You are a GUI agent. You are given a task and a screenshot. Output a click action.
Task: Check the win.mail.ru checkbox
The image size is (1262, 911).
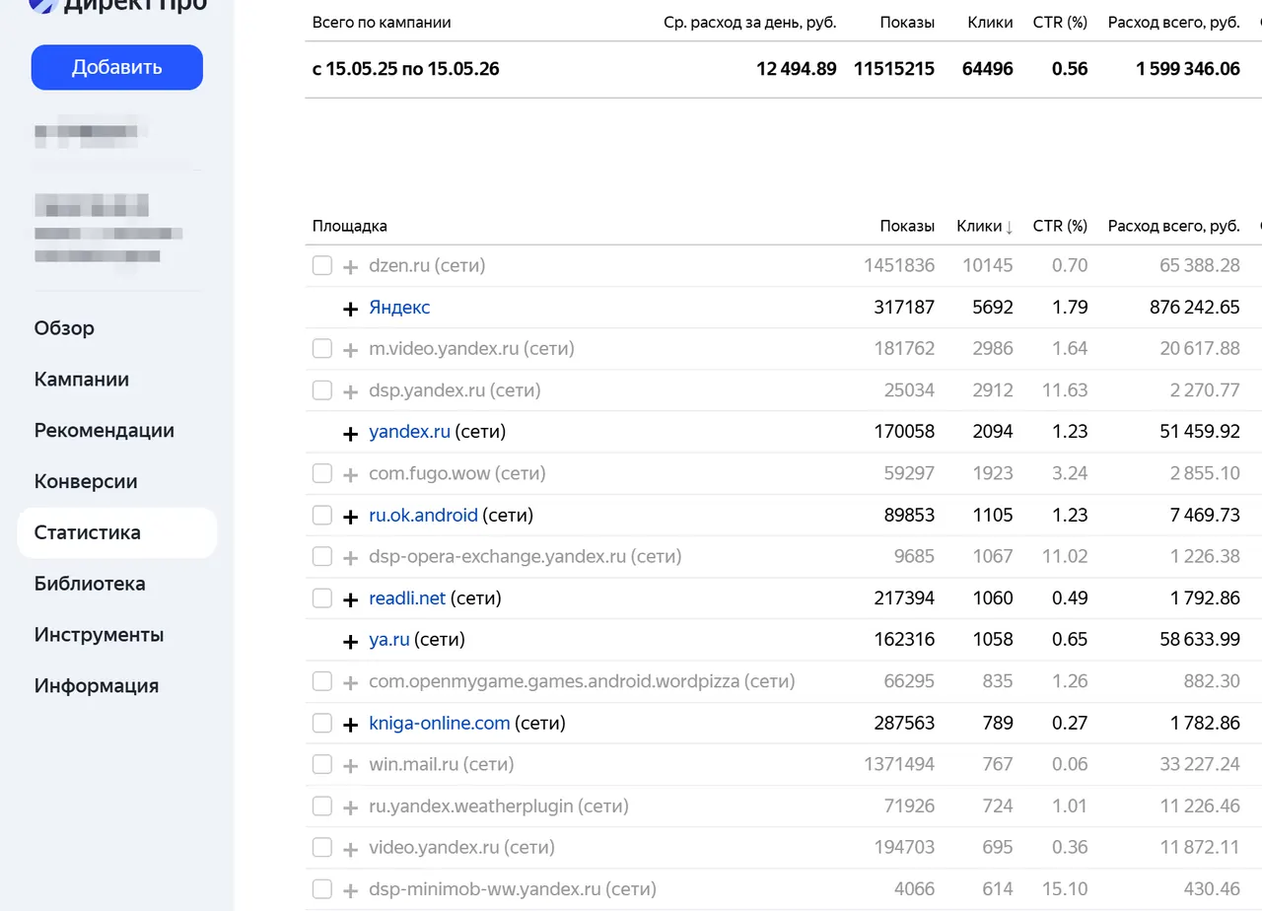tap(322, 764)
